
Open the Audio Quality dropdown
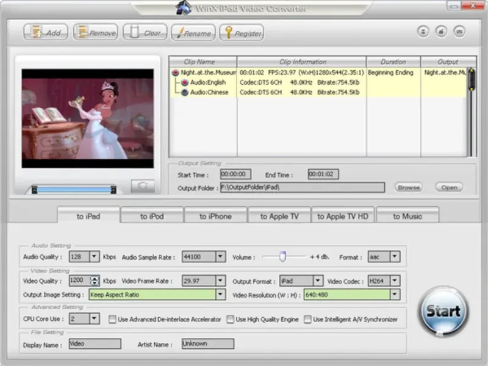tap(95, 257)
